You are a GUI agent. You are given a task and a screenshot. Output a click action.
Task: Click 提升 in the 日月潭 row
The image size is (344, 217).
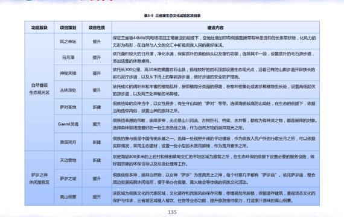[97, 57]
